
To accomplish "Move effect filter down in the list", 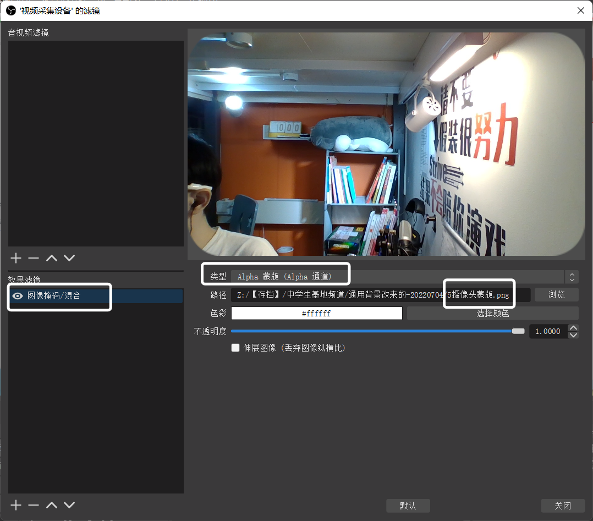I will click(x=69, y=505).
